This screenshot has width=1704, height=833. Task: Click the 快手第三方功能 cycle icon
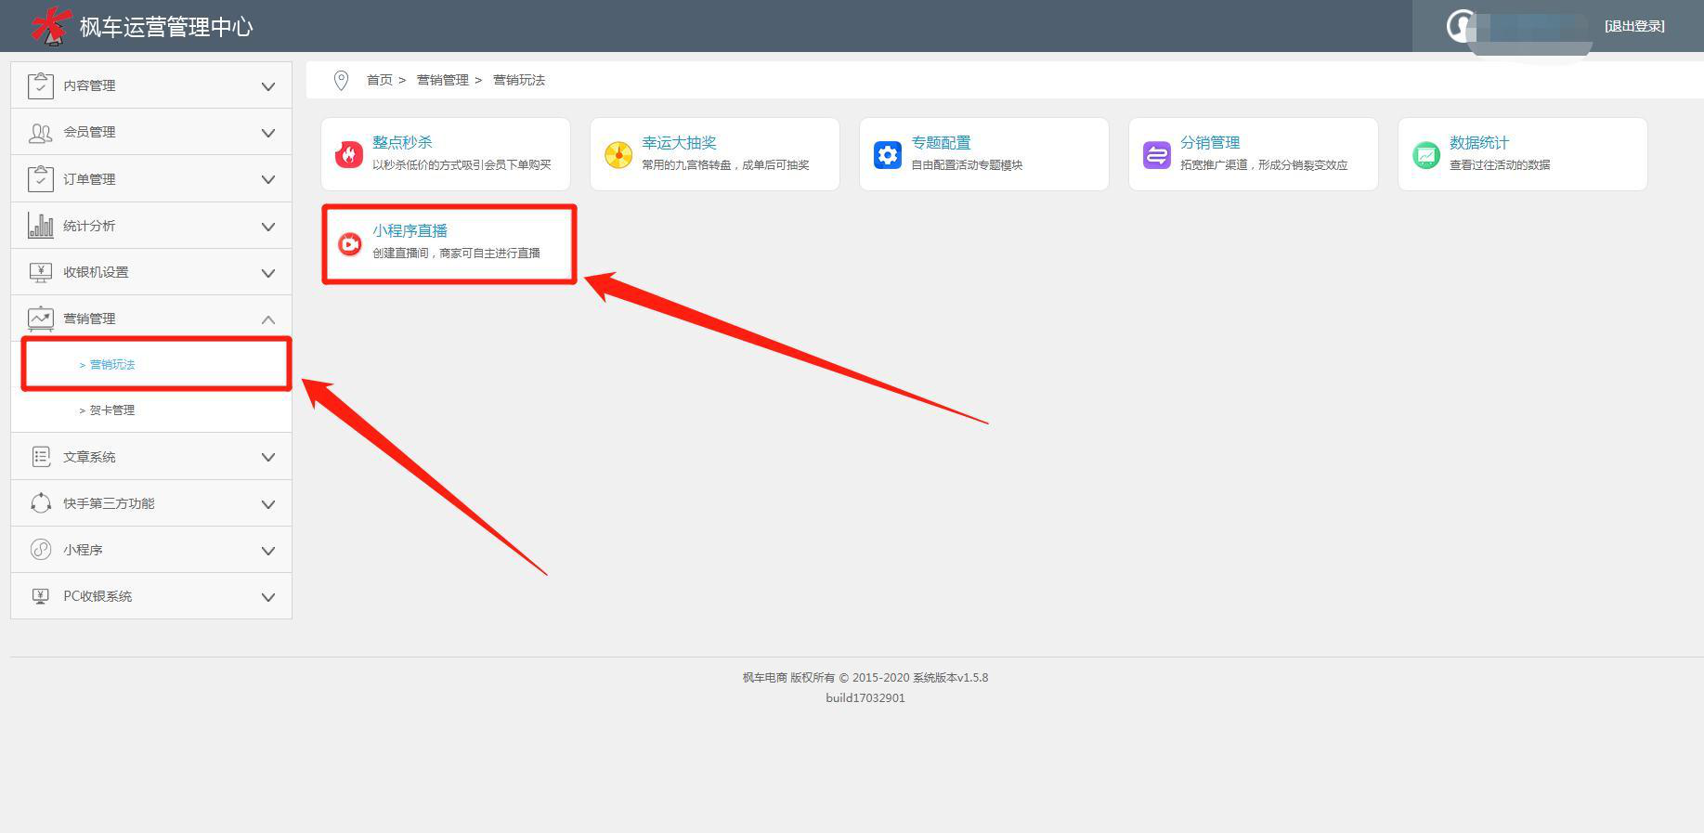pyautogui.click(x=41, y=503)
